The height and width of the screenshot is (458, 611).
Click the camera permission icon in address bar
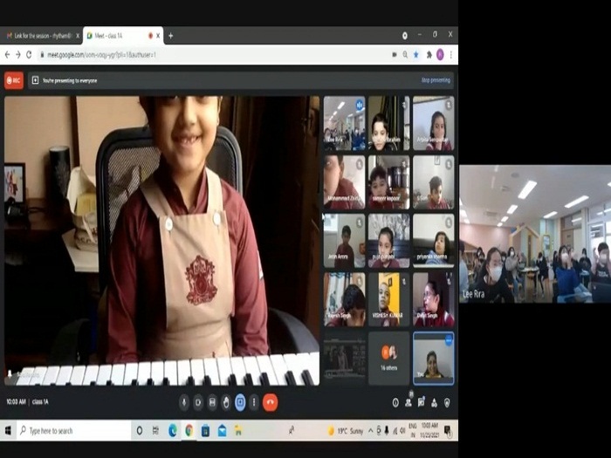[x=394, y=55]
